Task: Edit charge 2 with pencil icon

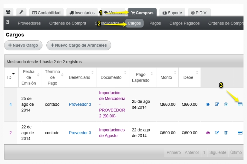Action: (x=217, y=133)
